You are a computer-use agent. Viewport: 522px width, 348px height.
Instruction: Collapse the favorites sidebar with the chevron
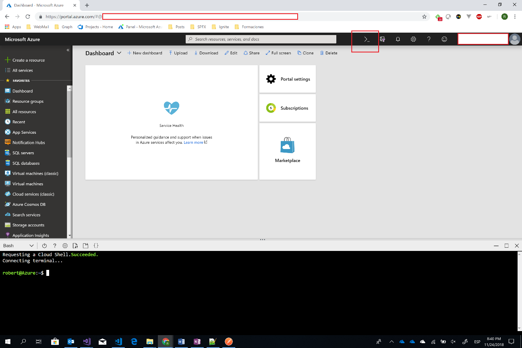click(68, 50)
